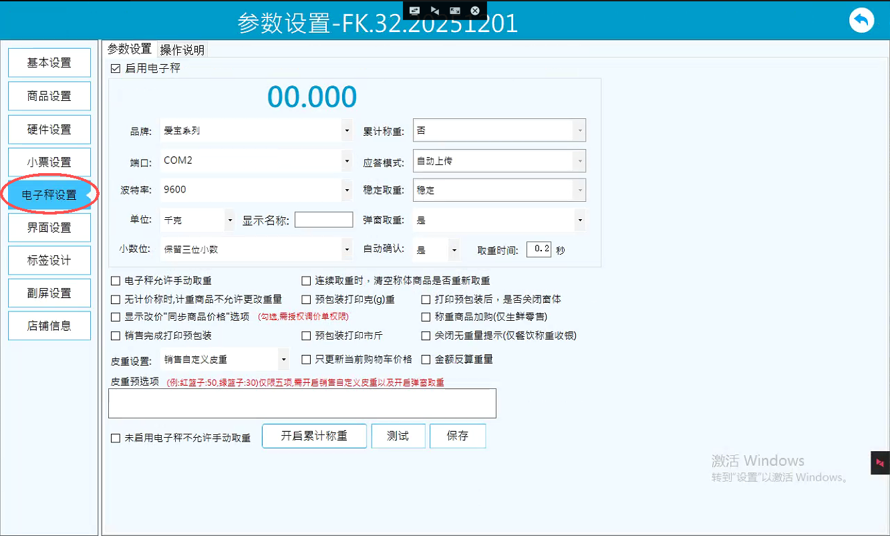
Task: Click into the 显示名称 text field
Action: 323,220
